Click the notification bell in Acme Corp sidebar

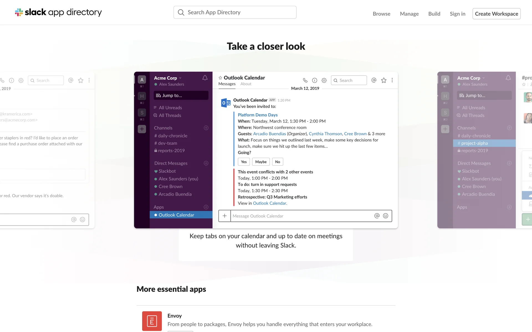pos(205,78)
